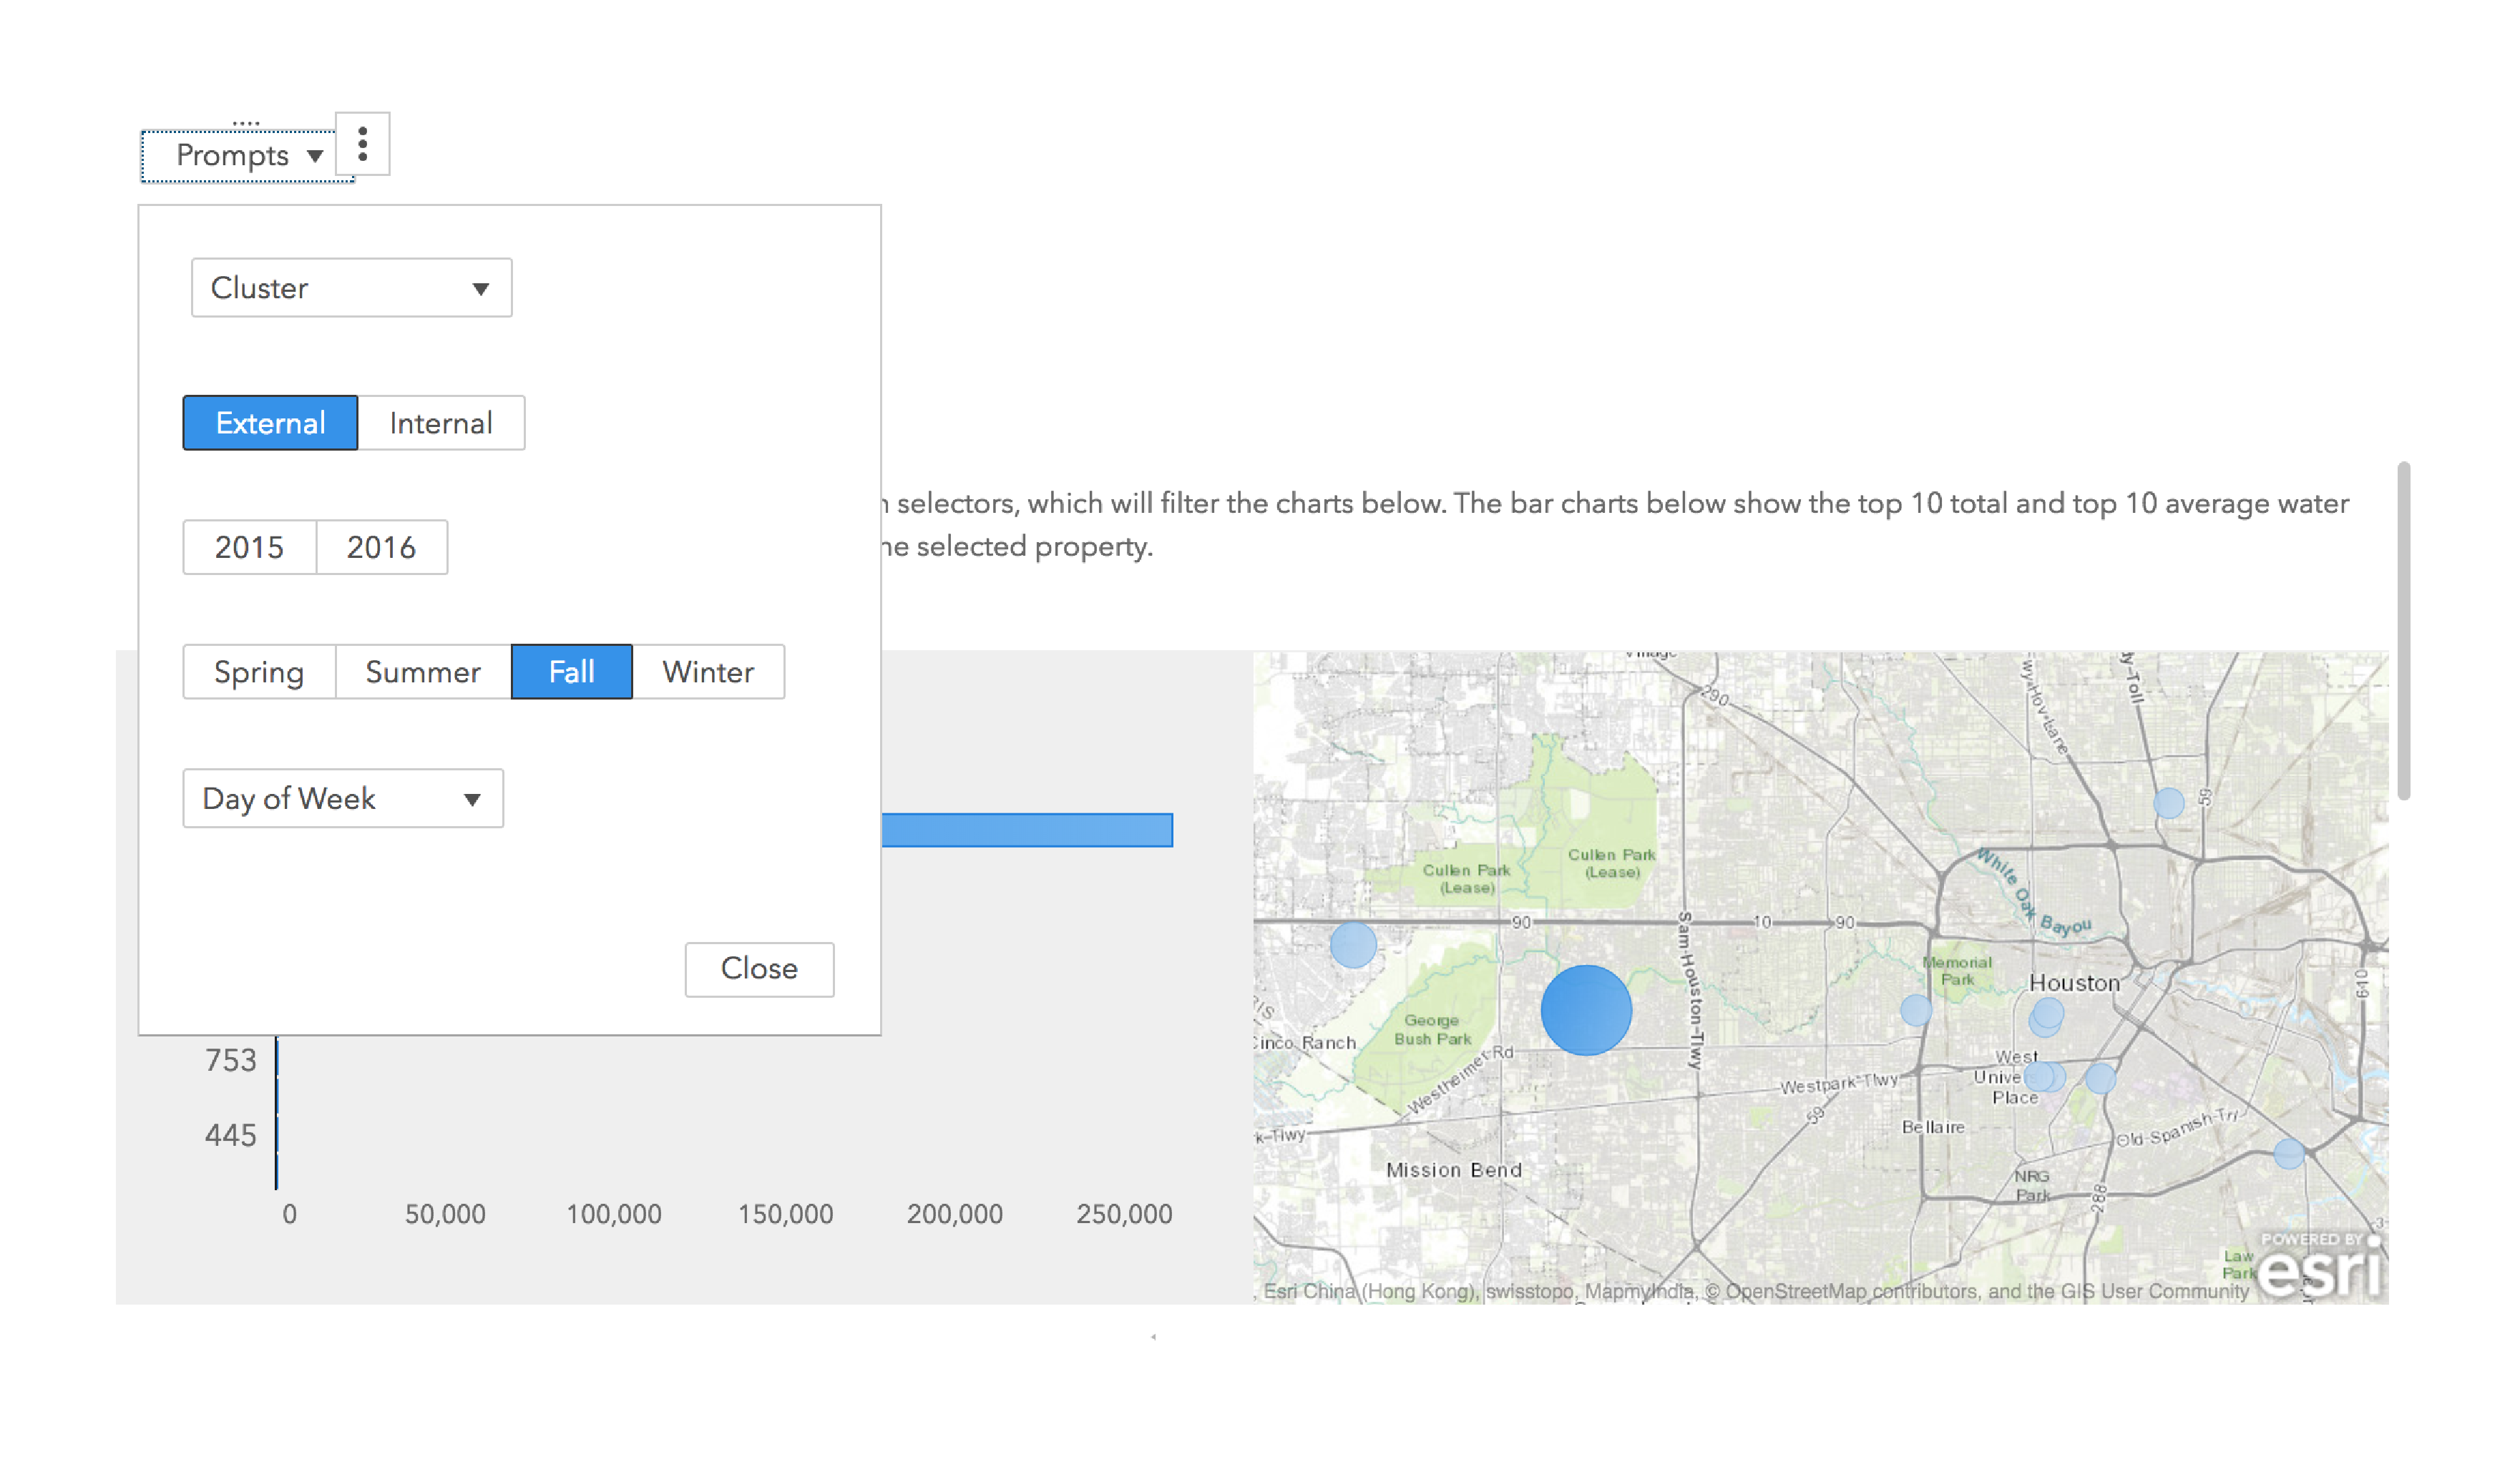Select the External button
This screenshot has height=1457, width=2520.
click(x=270, y=423)
